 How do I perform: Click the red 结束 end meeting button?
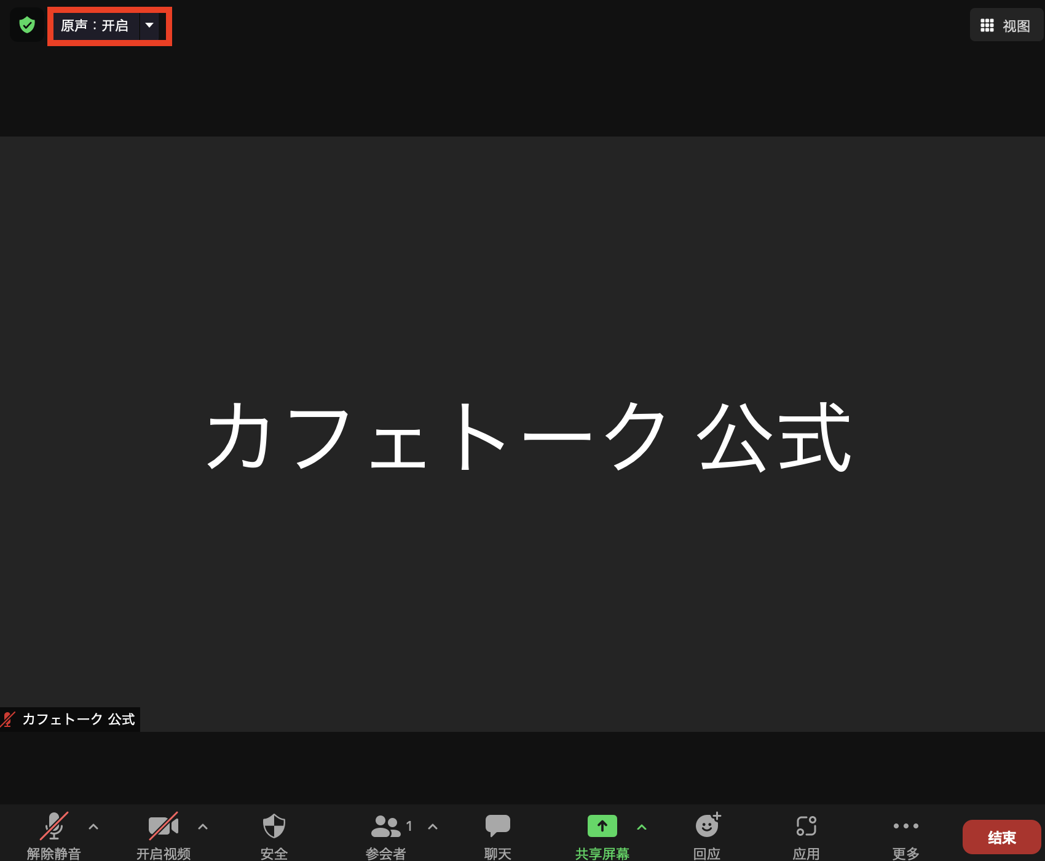click(1002, 837)
